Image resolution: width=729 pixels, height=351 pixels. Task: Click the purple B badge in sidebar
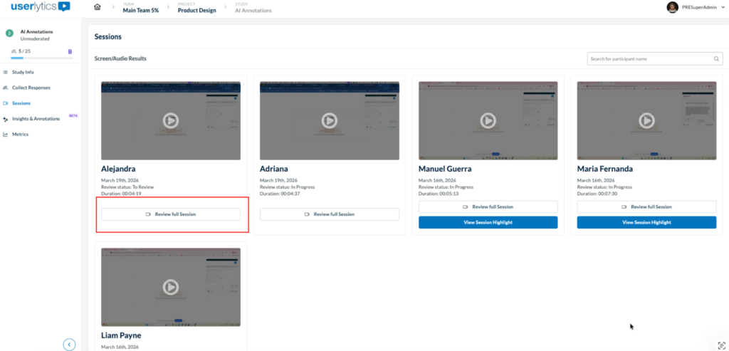70,51
